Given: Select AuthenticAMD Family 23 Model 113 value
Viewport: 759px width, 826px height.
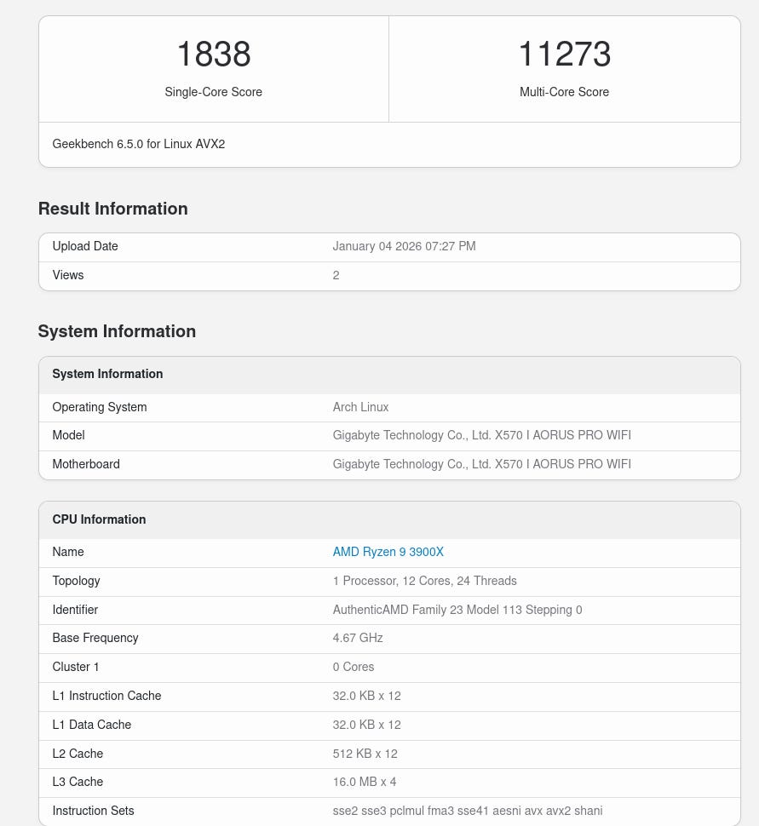Looking at the screenshot, I should pyautogui.click(x=457, y=610).
